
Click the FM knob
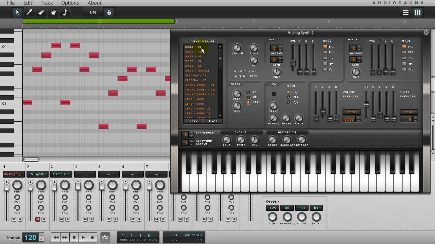tap(254, 60)
